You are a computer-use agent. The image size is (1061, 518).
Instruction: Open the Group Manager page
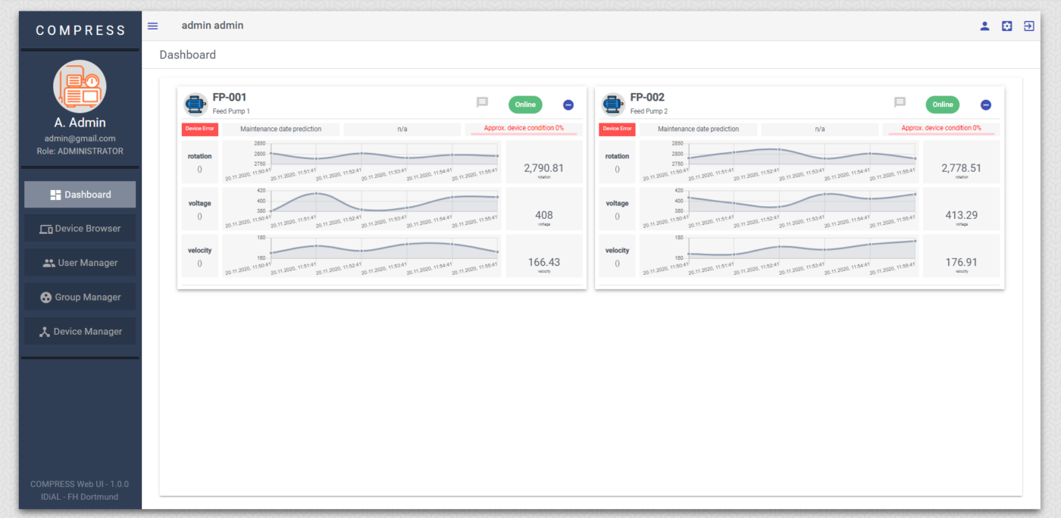[80, 297]
